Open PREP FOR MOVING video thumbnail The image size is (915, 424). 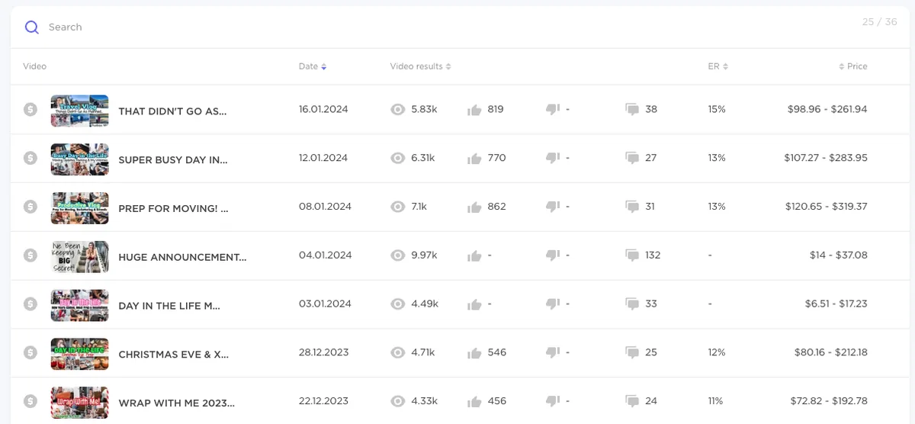[79, 208]
